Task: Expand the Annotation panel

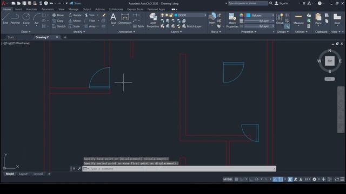Action: tap(127, 32)
